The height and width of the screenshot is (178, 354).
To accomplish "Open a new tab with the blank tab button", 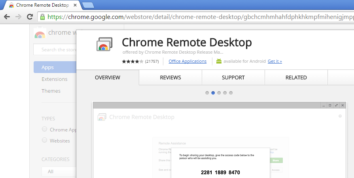I will (88, 6).
